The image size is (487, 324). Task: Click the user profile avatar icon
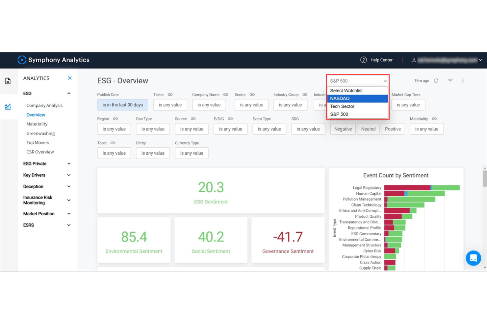pos(414,60)
